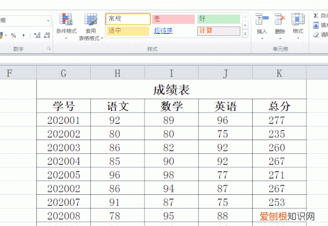Select the header cell 总分
Screen dimensions: 328x226
(279, 106)
